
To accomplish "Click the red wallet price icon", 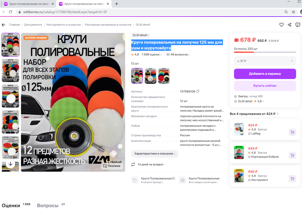I will pos(236,40).
